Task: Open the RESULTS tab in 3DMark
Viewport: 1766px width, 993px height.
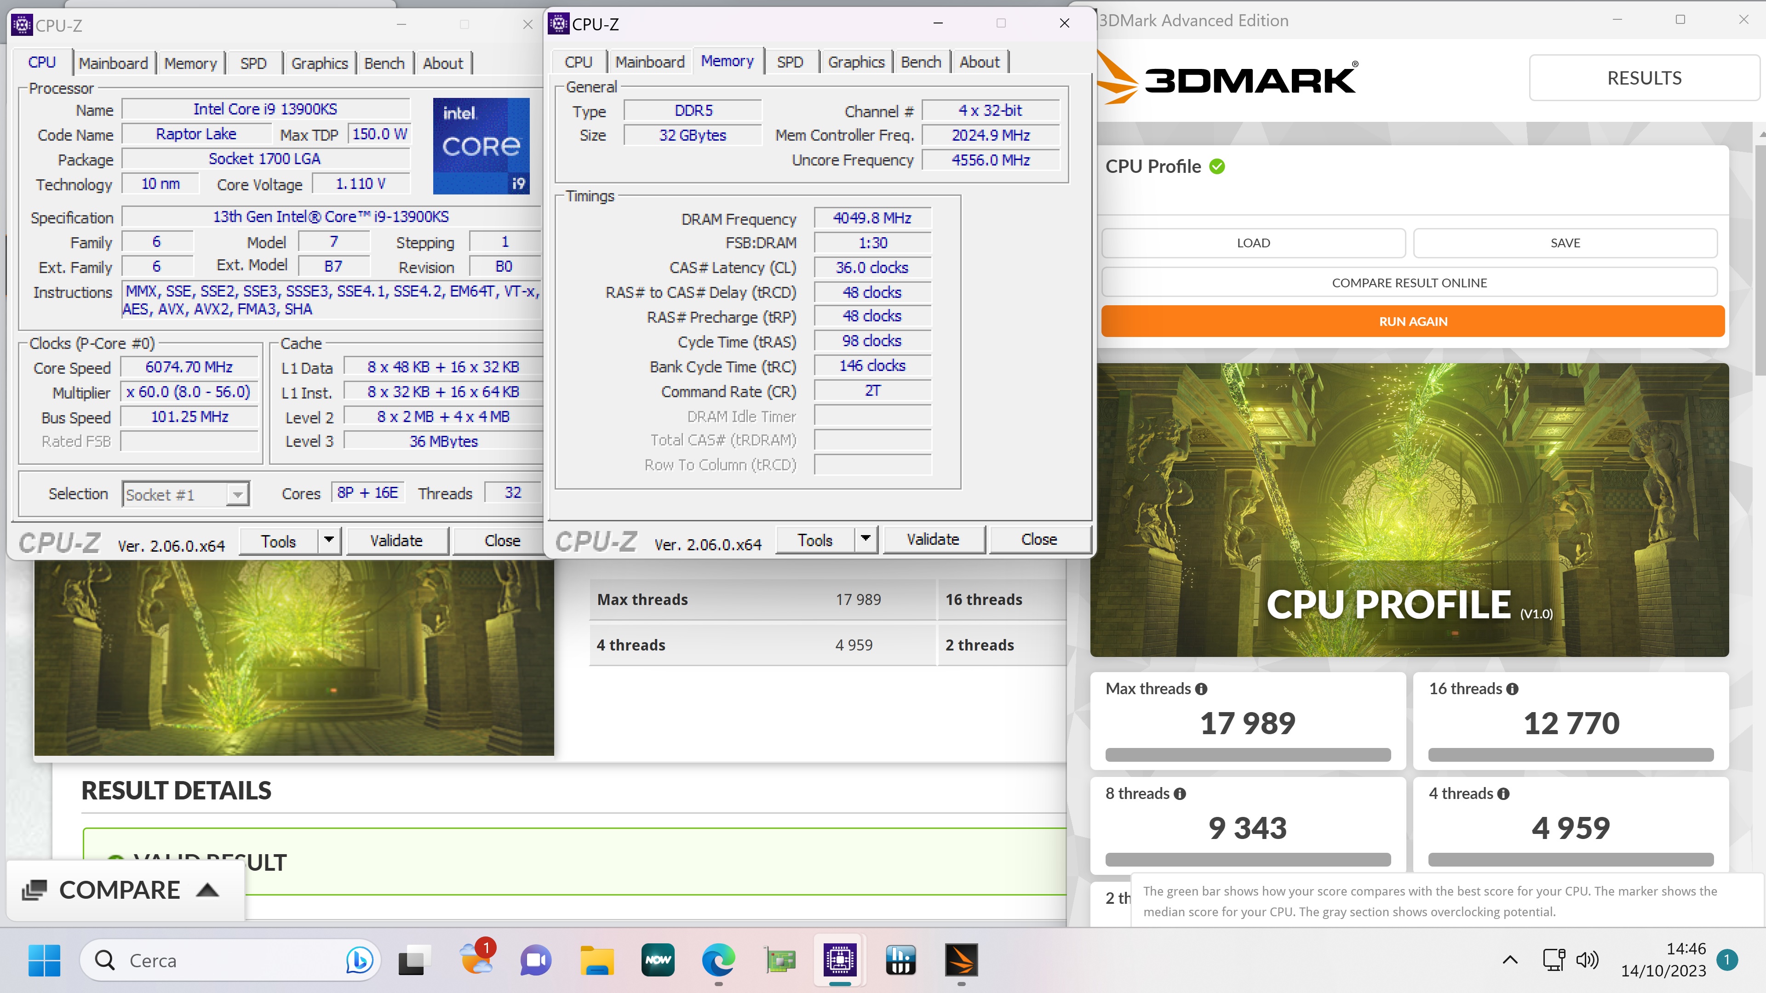Action: pyautogui.click(x=1645, y=77)
